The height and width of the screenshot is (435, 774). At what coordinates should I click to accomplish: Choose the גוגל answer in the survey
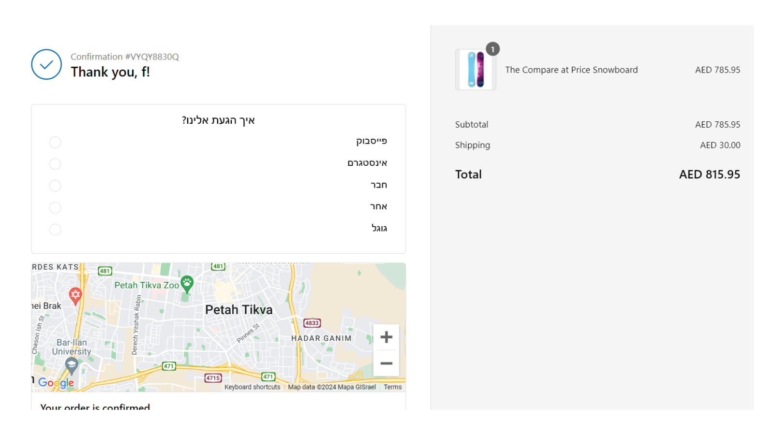[55, 230]
